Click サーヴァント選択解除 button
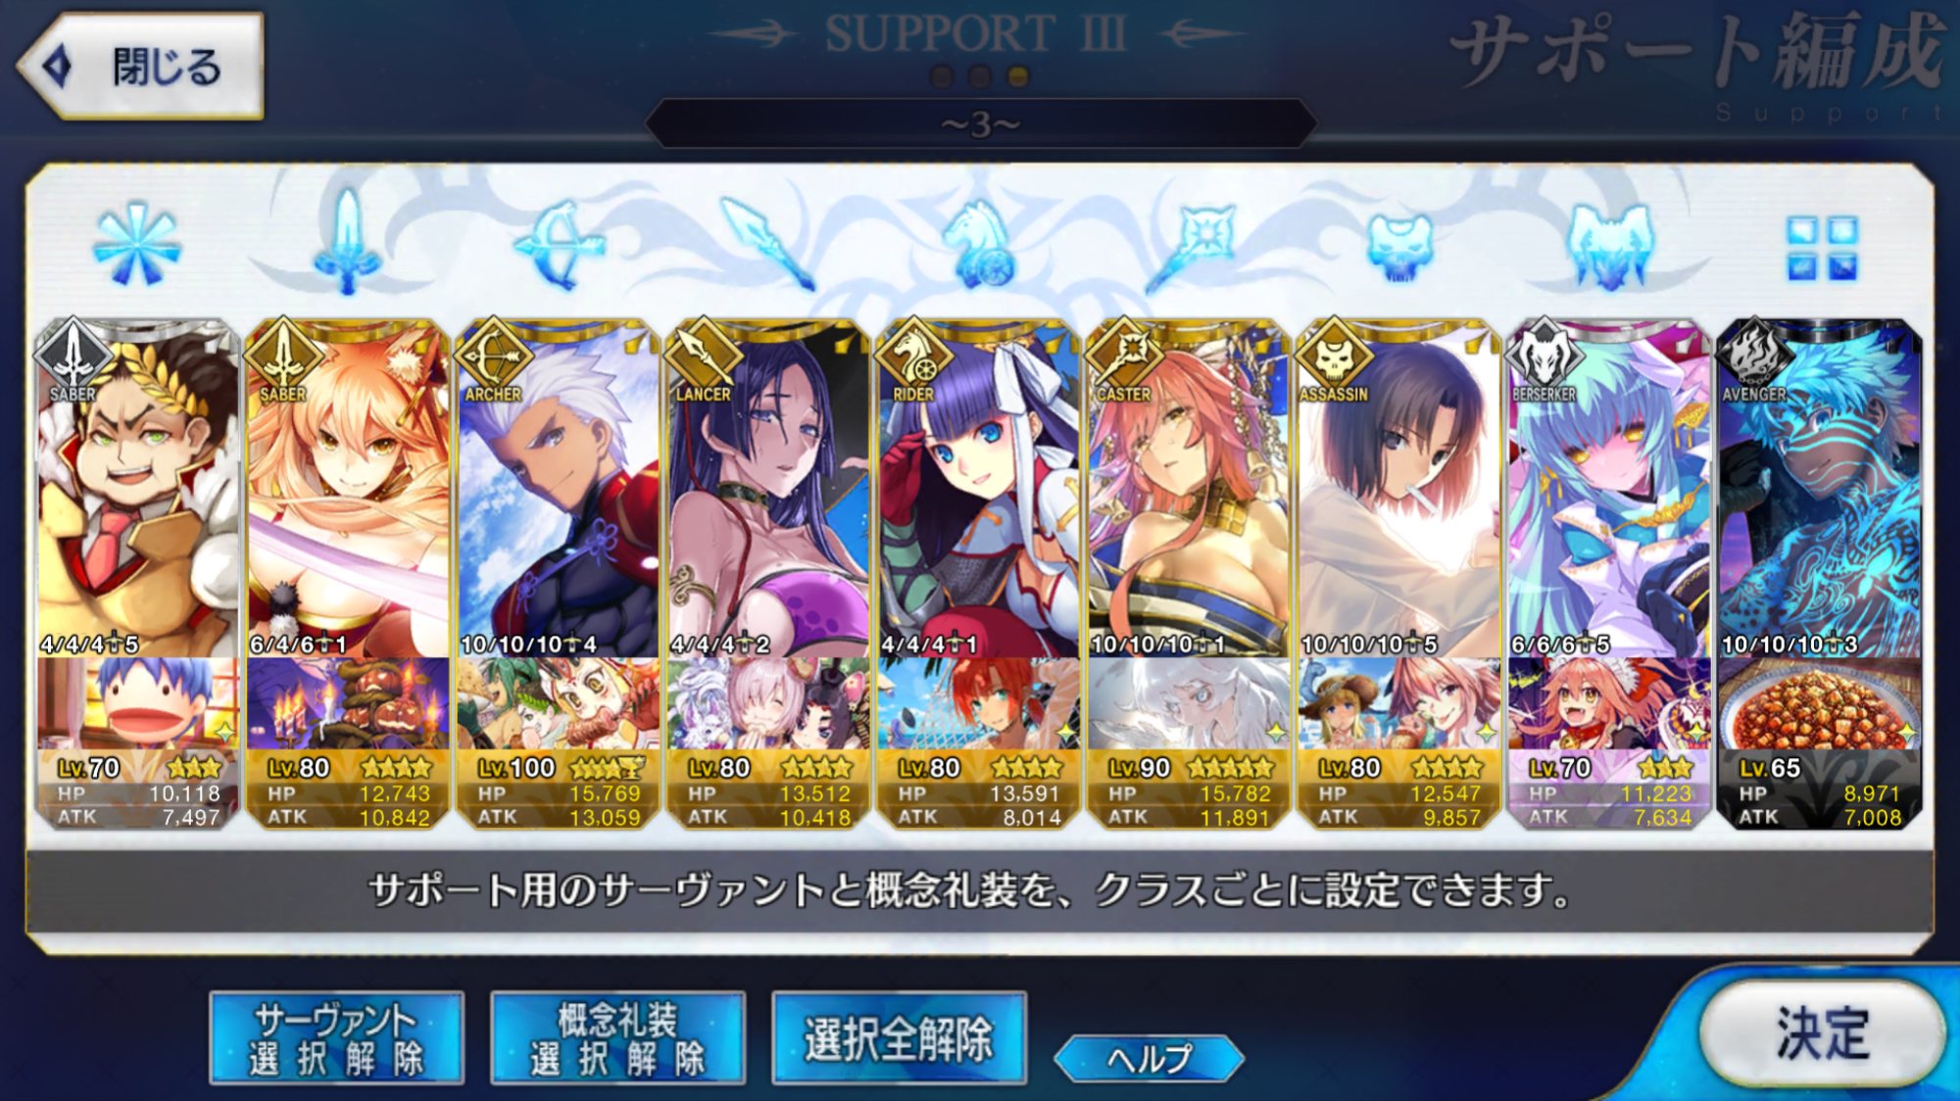 click(x=336, y=1038)
